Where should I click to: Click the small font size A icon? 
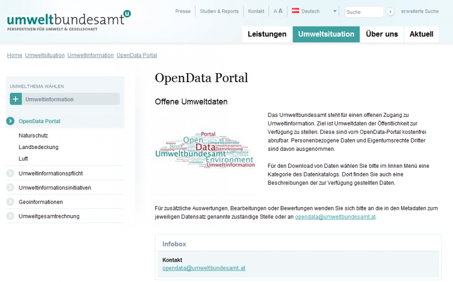[275, 11]
